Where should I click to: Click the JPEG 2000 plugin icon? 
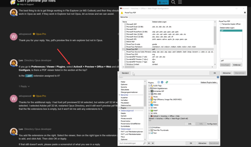point(152,94)
